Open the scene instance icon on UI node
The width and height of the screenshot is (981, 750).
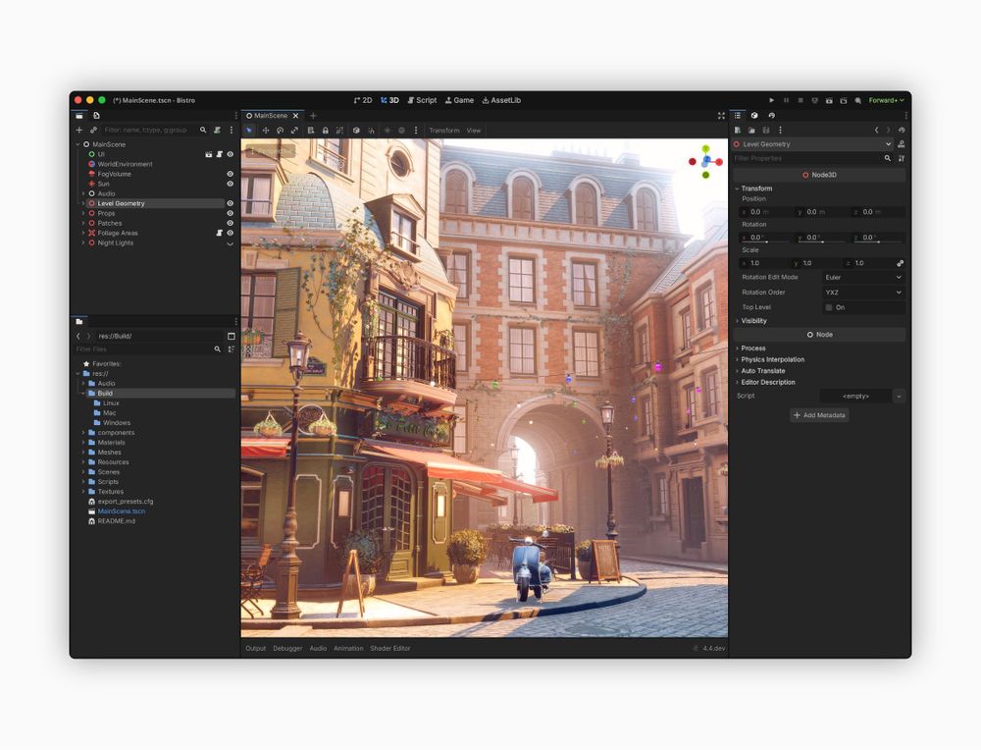pyautogui.click(x=209, y=154)
